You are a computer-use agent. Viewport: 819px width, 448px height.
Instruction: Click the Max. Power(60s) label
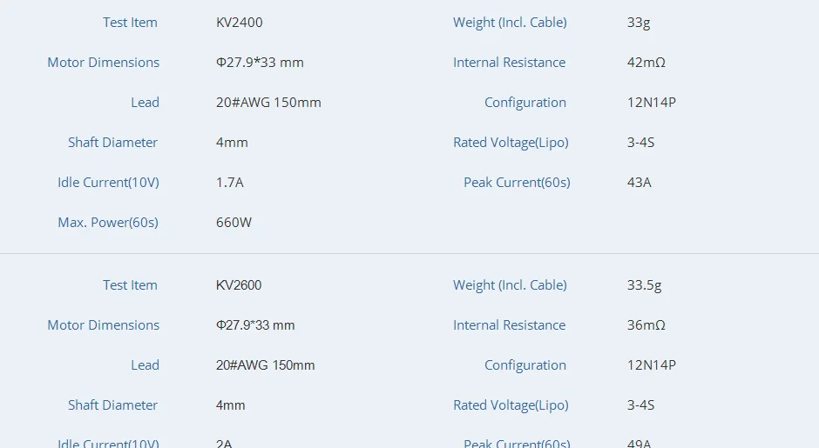[108, 223]
